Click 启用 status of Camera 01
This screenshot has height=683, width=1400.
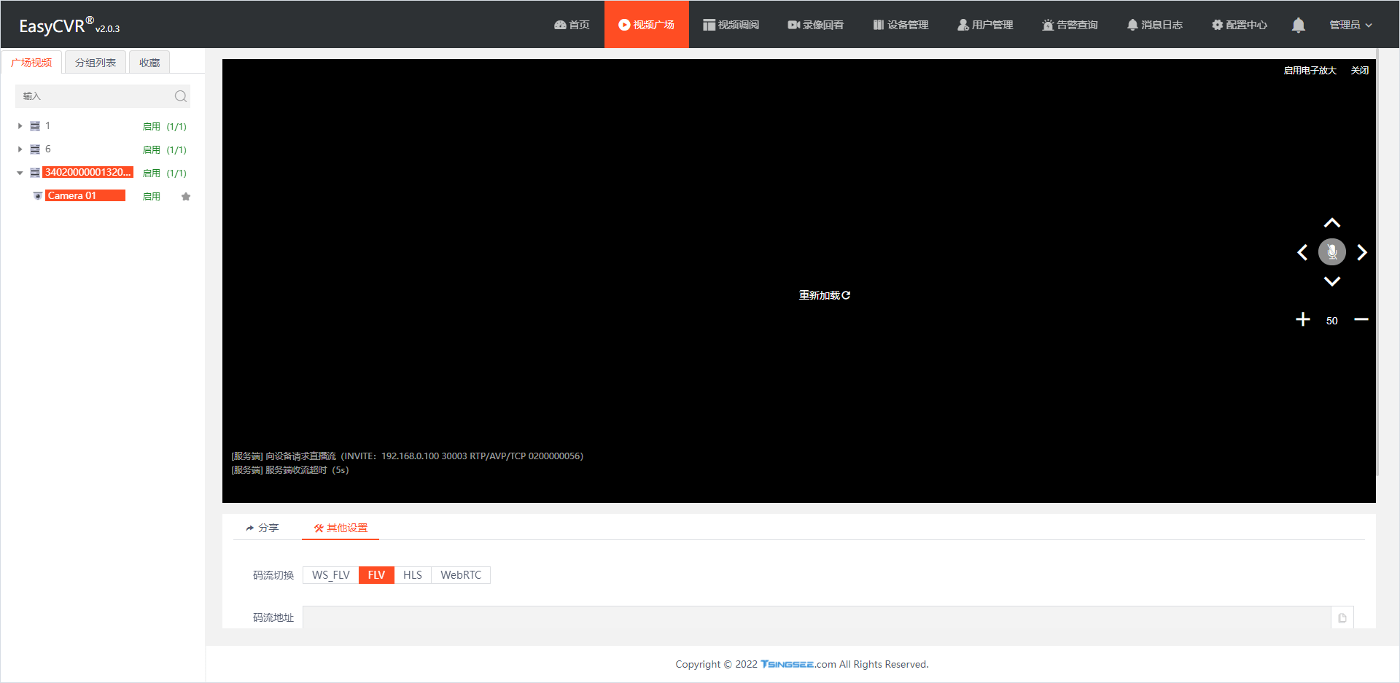tap(152, 197)
